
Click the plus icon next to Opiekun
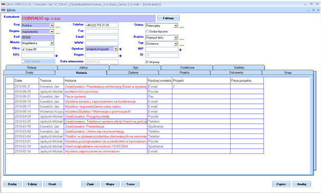coord(121,49)
